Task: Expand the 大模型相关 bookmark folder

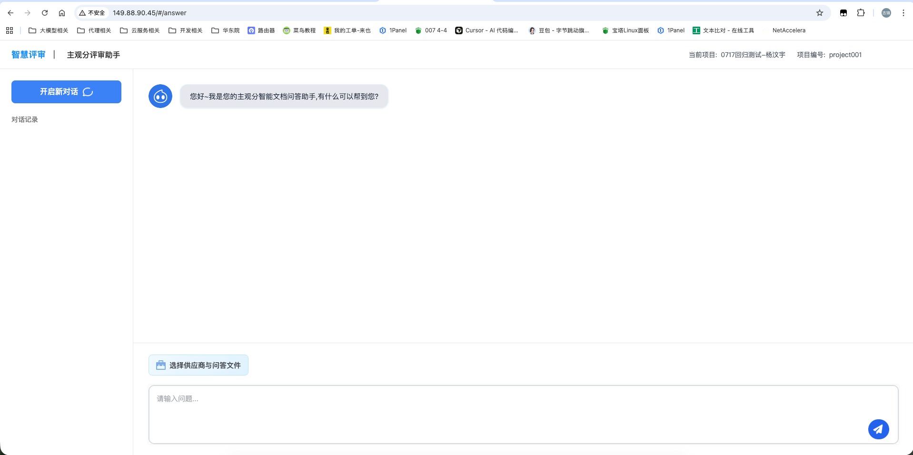Action: [49, 30]
